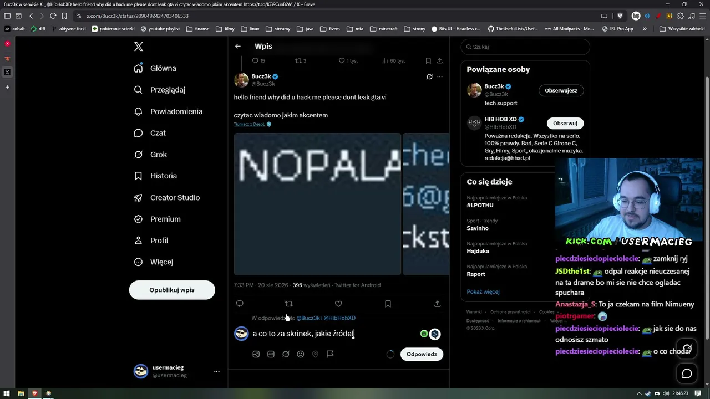Submit the reply with Odpowiedz button
Viewport: 710px width, 399px height.
coord(422,354)
